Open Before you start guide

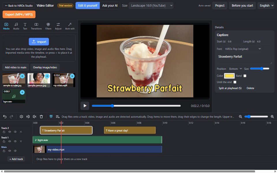coord(242,5)
